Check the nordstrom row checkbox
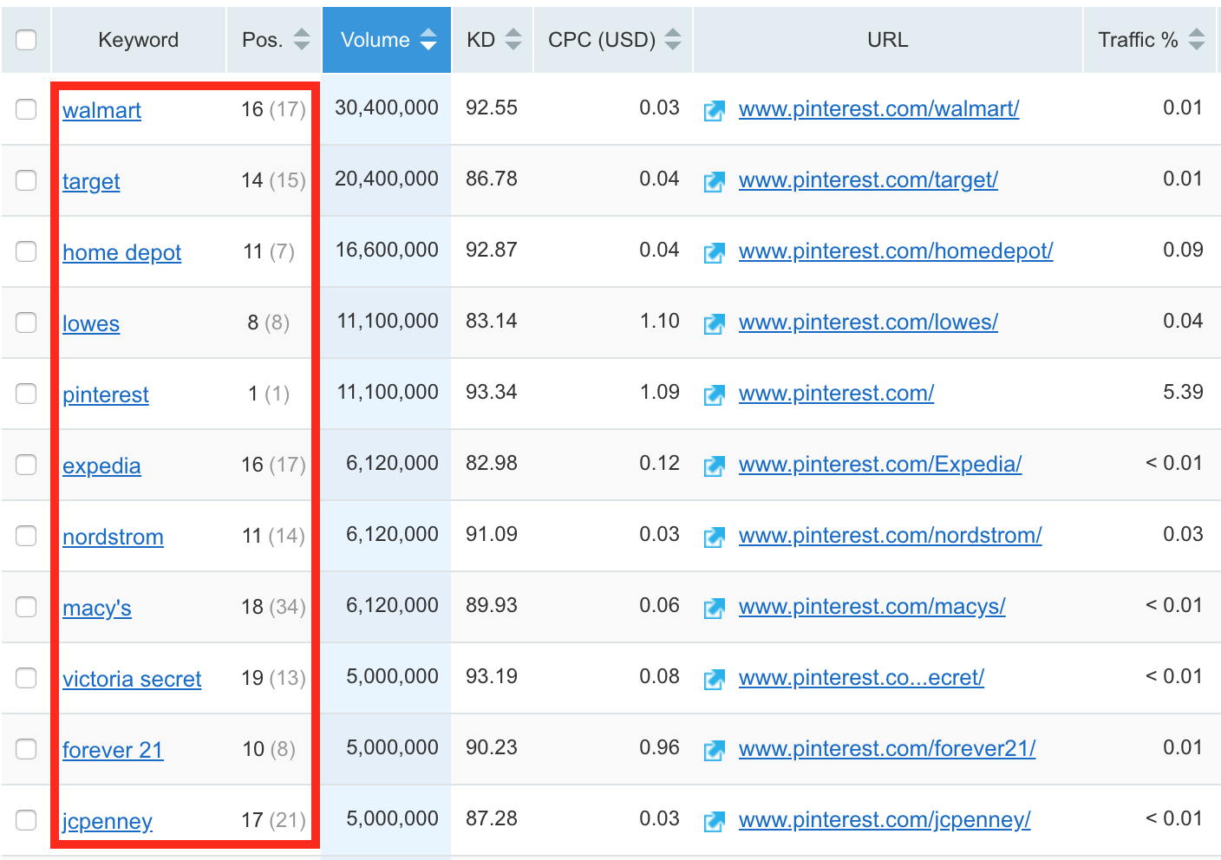Screen dimensions: 1221x860 point(26,536)
